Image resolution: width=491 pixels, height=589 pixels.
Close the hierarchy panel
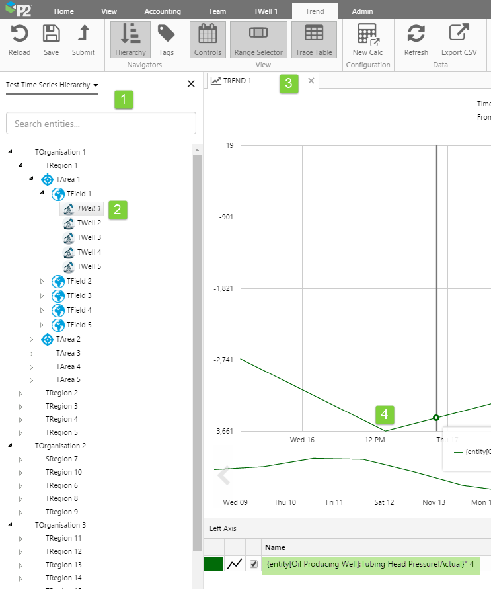(x=191, y=84)
